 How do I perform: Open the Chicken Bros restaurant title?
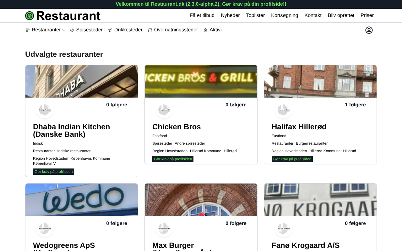click(x=177, y=127)
